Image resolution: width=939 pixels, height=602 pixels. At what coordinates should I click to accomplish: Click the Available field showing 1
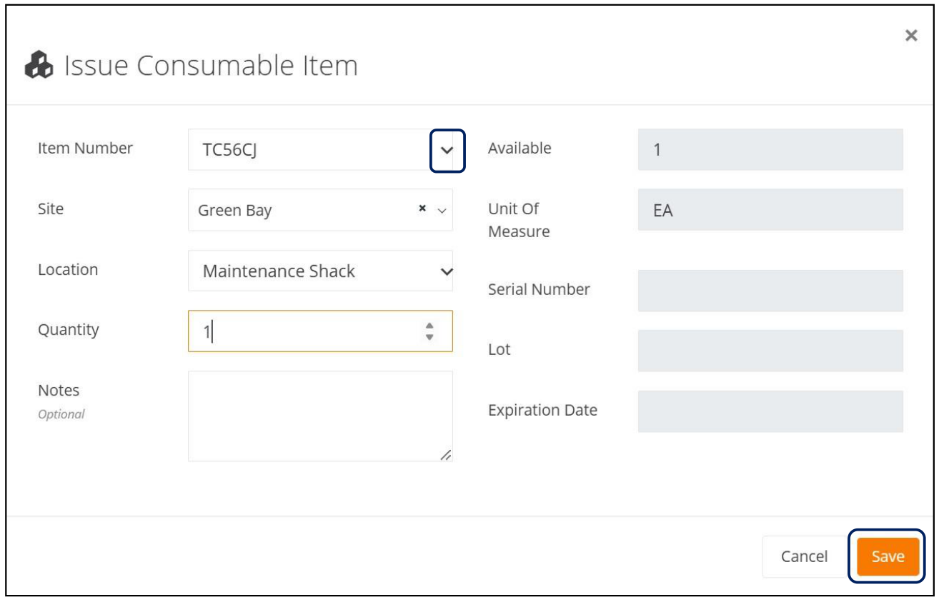coord(770,149)
